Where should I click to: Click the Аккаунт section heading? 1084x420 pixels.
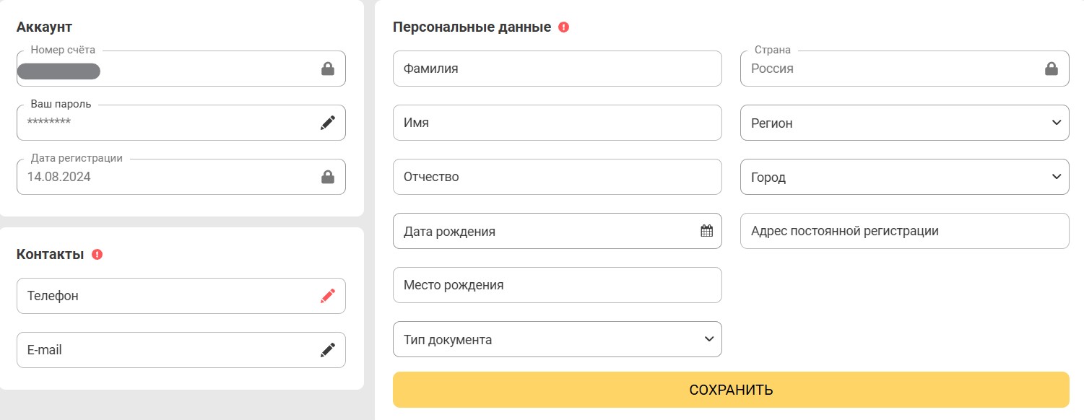coord(45,26)
